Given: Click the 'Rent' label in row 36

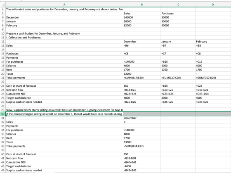Looking at the screenshot, I should pos(9,138).
